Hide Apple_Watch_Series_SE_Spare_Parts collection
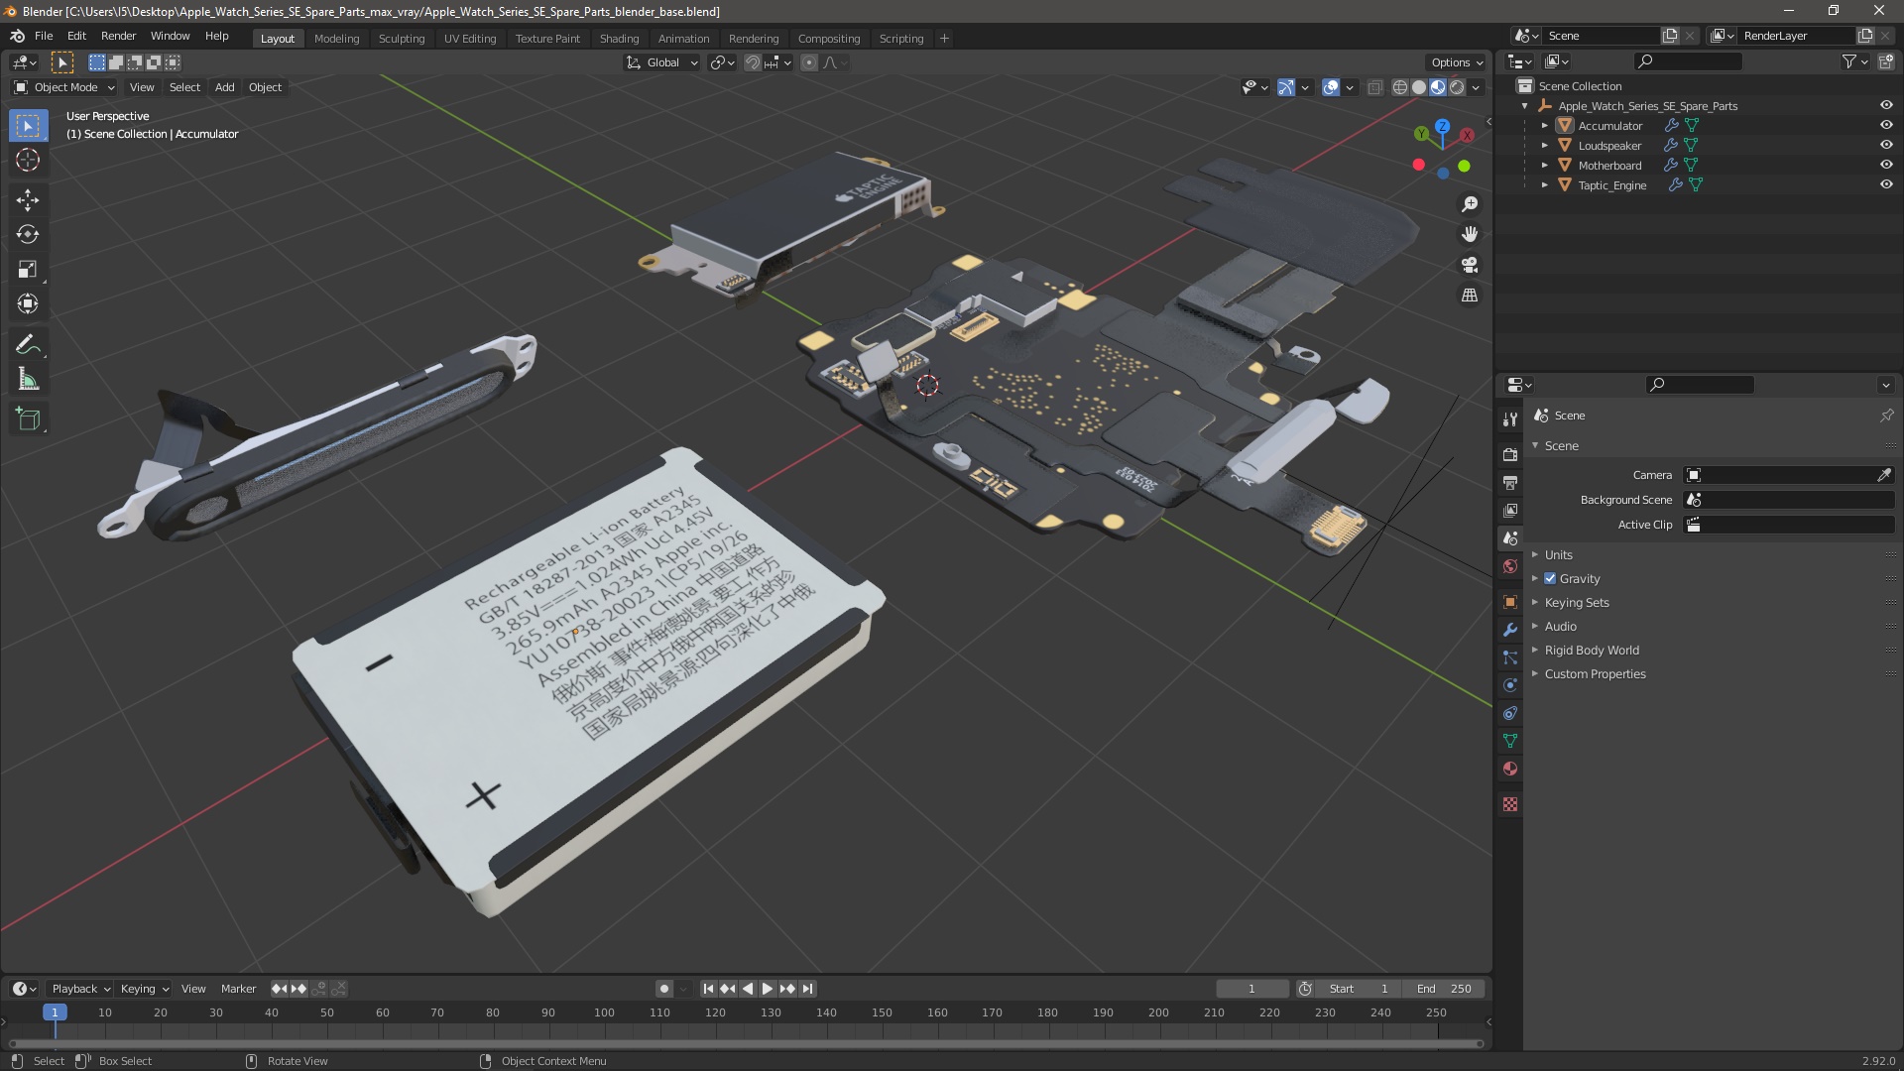Image resolution: width=1904 pixels, height=1071 pixels. [x=1886, y=105]
